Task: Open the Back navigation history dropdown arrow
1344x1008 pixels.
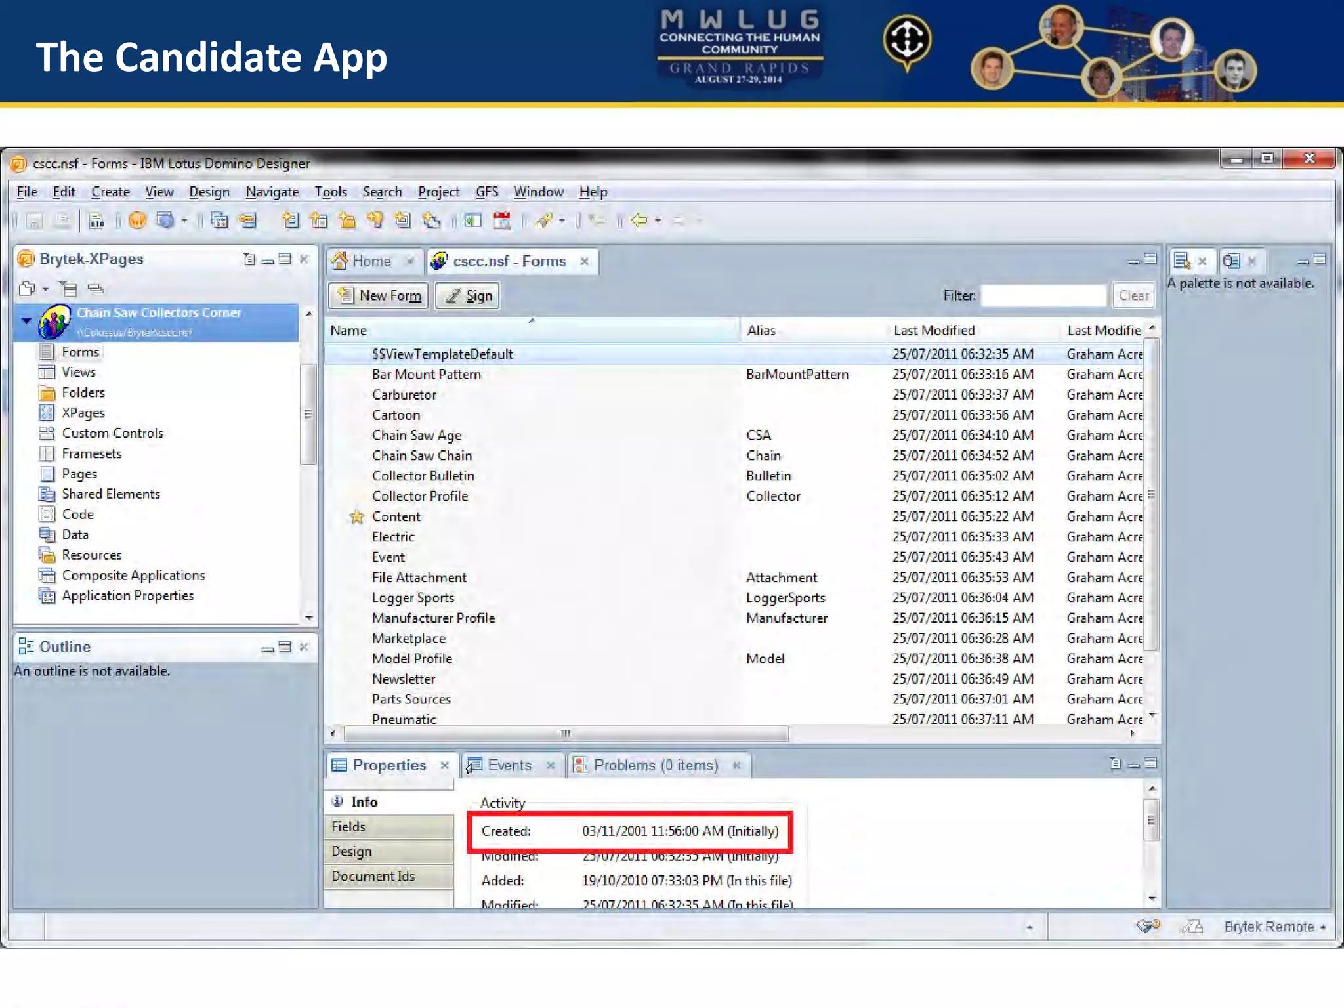Action: 658,220
